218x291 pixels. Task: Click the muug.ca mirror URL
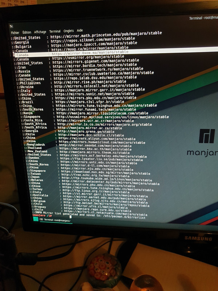(x=90, y=49)
